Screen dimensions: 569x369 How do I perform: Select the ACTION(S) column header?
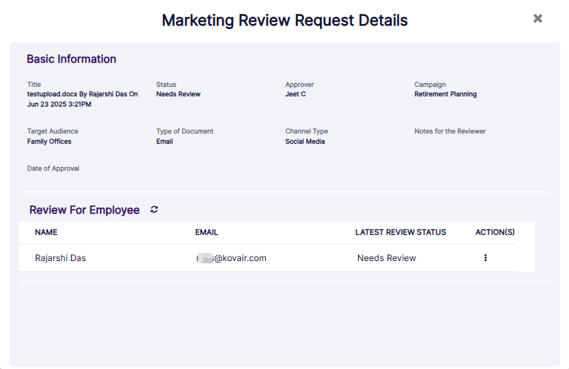click(x=495, y=233)
